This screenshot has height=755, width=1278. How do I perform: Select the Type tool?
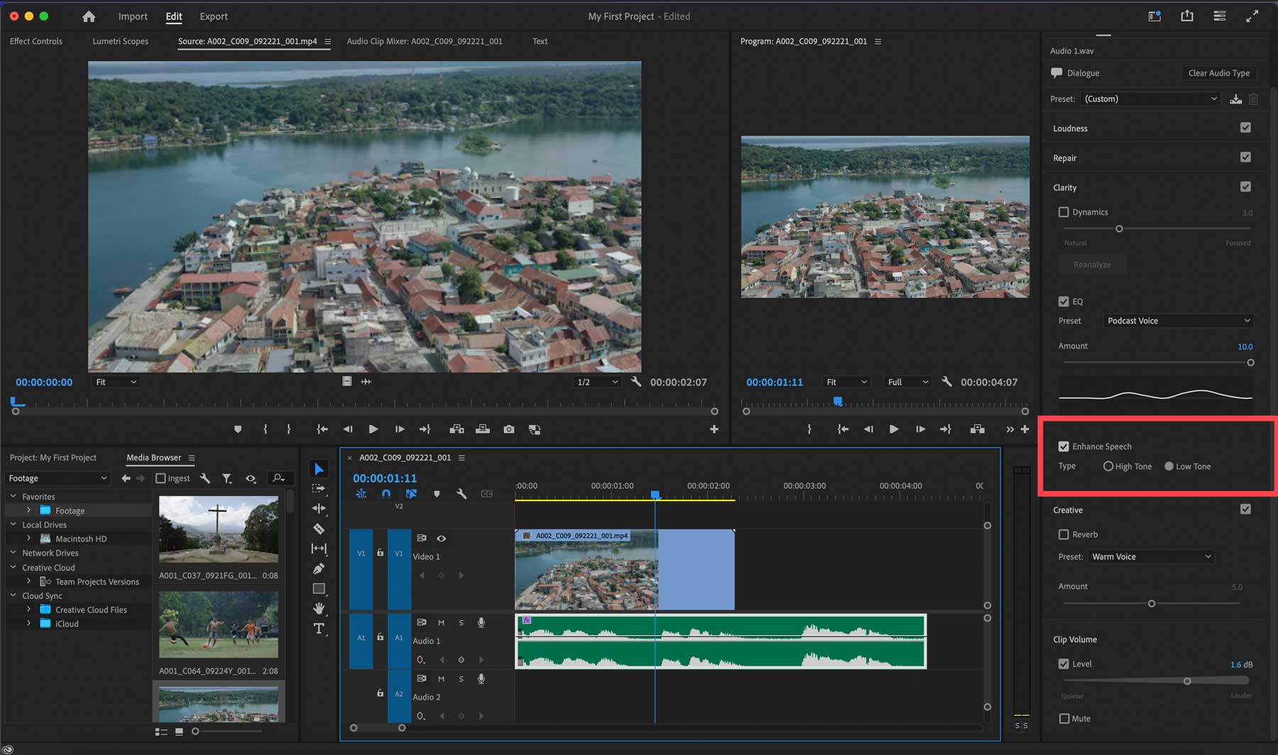318,629
